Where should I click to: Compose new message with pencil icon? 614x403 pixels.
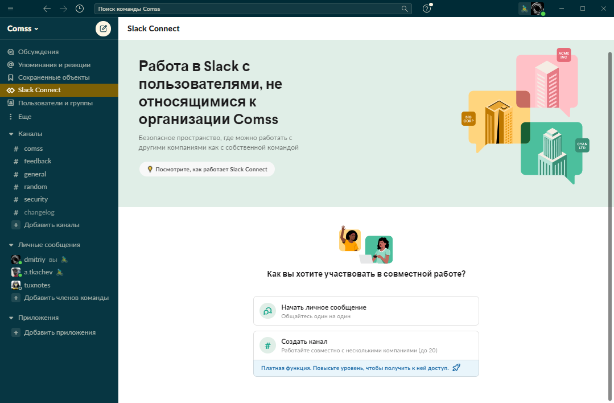point(104,28)
